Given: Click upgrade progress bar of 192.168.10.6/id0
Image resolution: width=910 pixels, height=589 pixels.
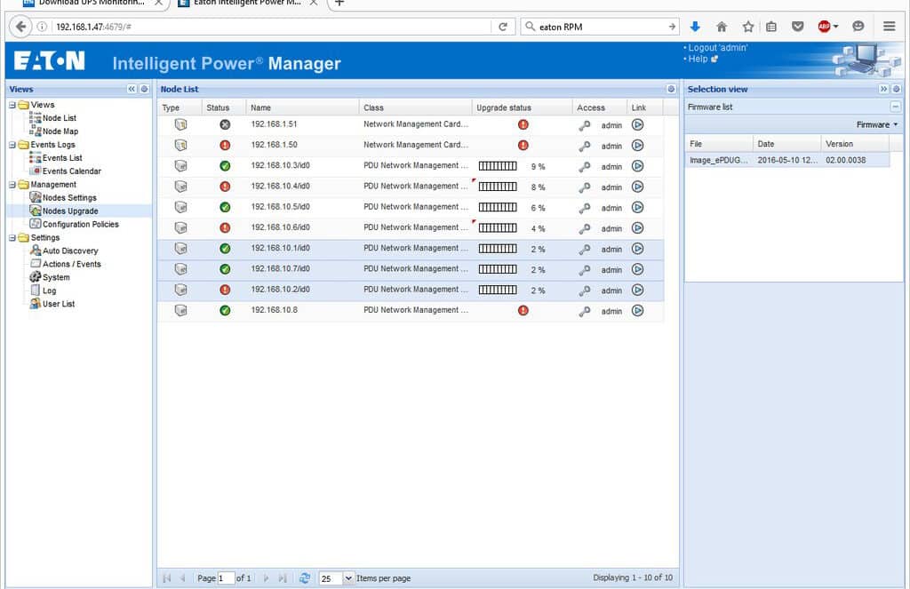Looking at the screenshot, I should [x=498, y=228].
